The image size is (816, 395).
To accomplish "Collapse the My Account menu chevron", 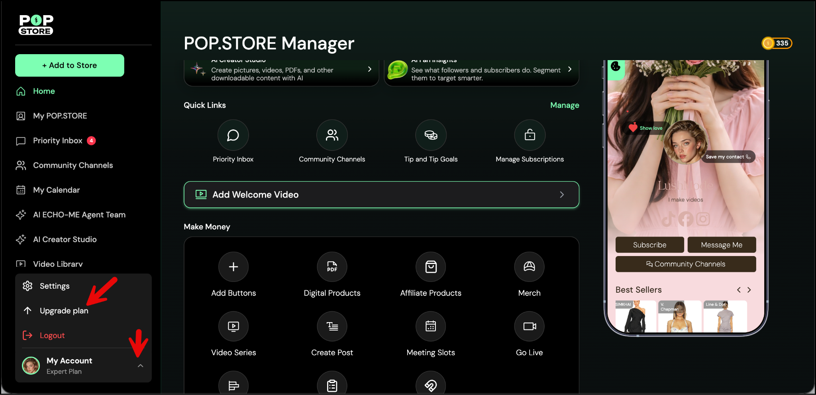I will (x=140, y=366).
